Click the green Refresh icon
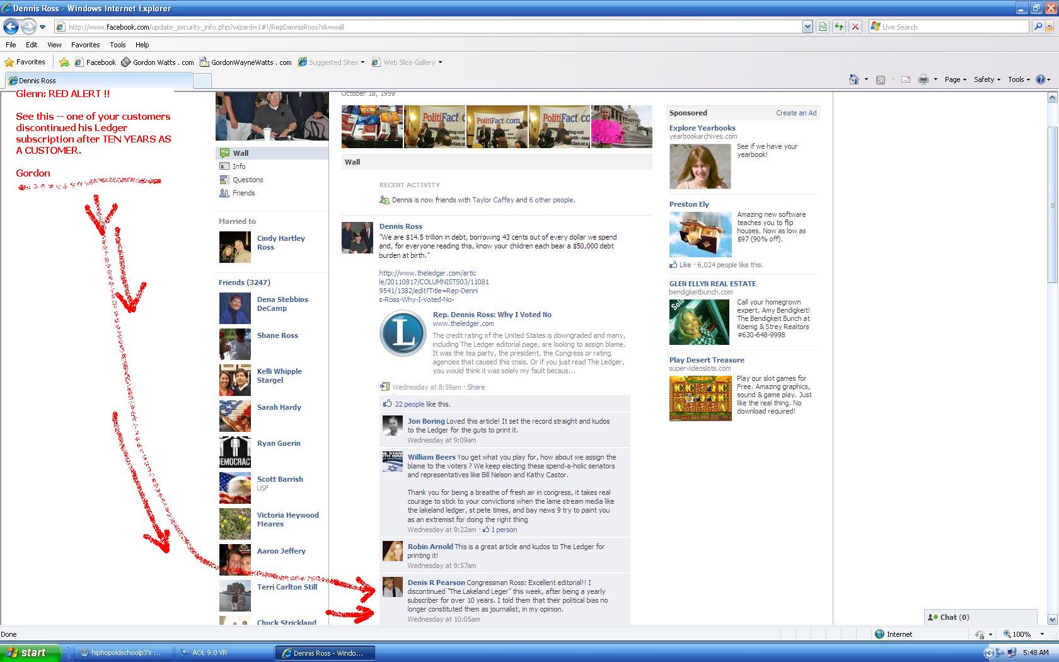The width and height of the screenshot is (1059, 662). pyautogui.click(x=839, y=26)
